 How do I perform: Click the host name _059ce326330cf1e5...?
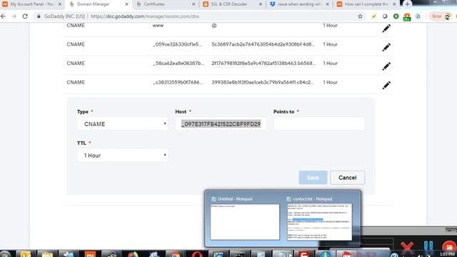(x=177, y=44)
